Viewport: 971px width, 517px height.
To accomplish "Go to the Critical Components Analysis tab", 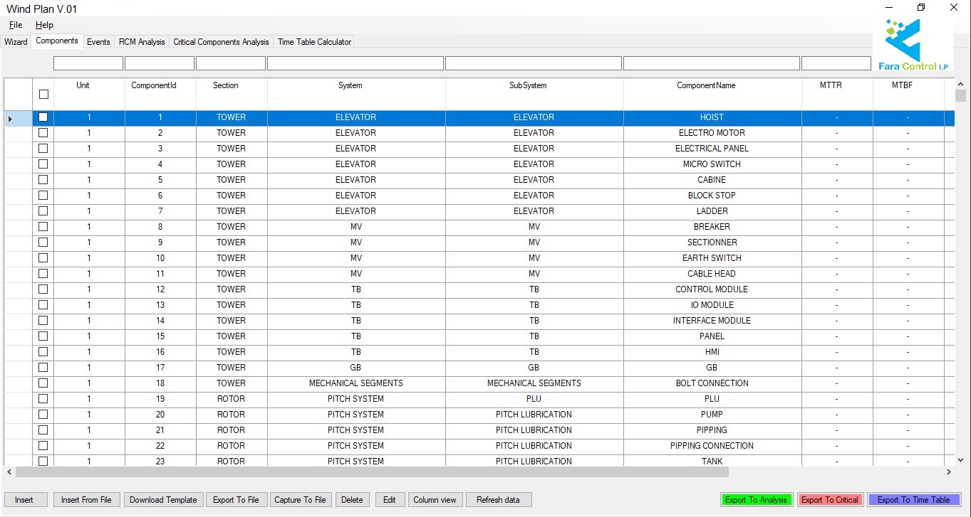I will coord(221,42).
